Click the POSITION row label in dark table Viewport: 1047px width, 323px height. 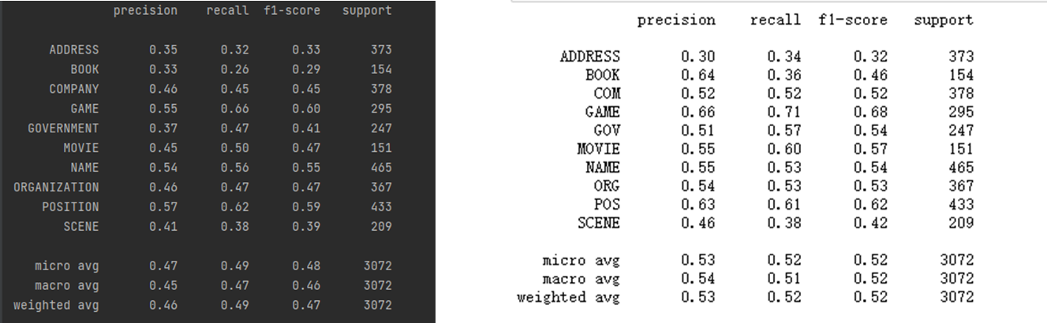pos(70,207)
